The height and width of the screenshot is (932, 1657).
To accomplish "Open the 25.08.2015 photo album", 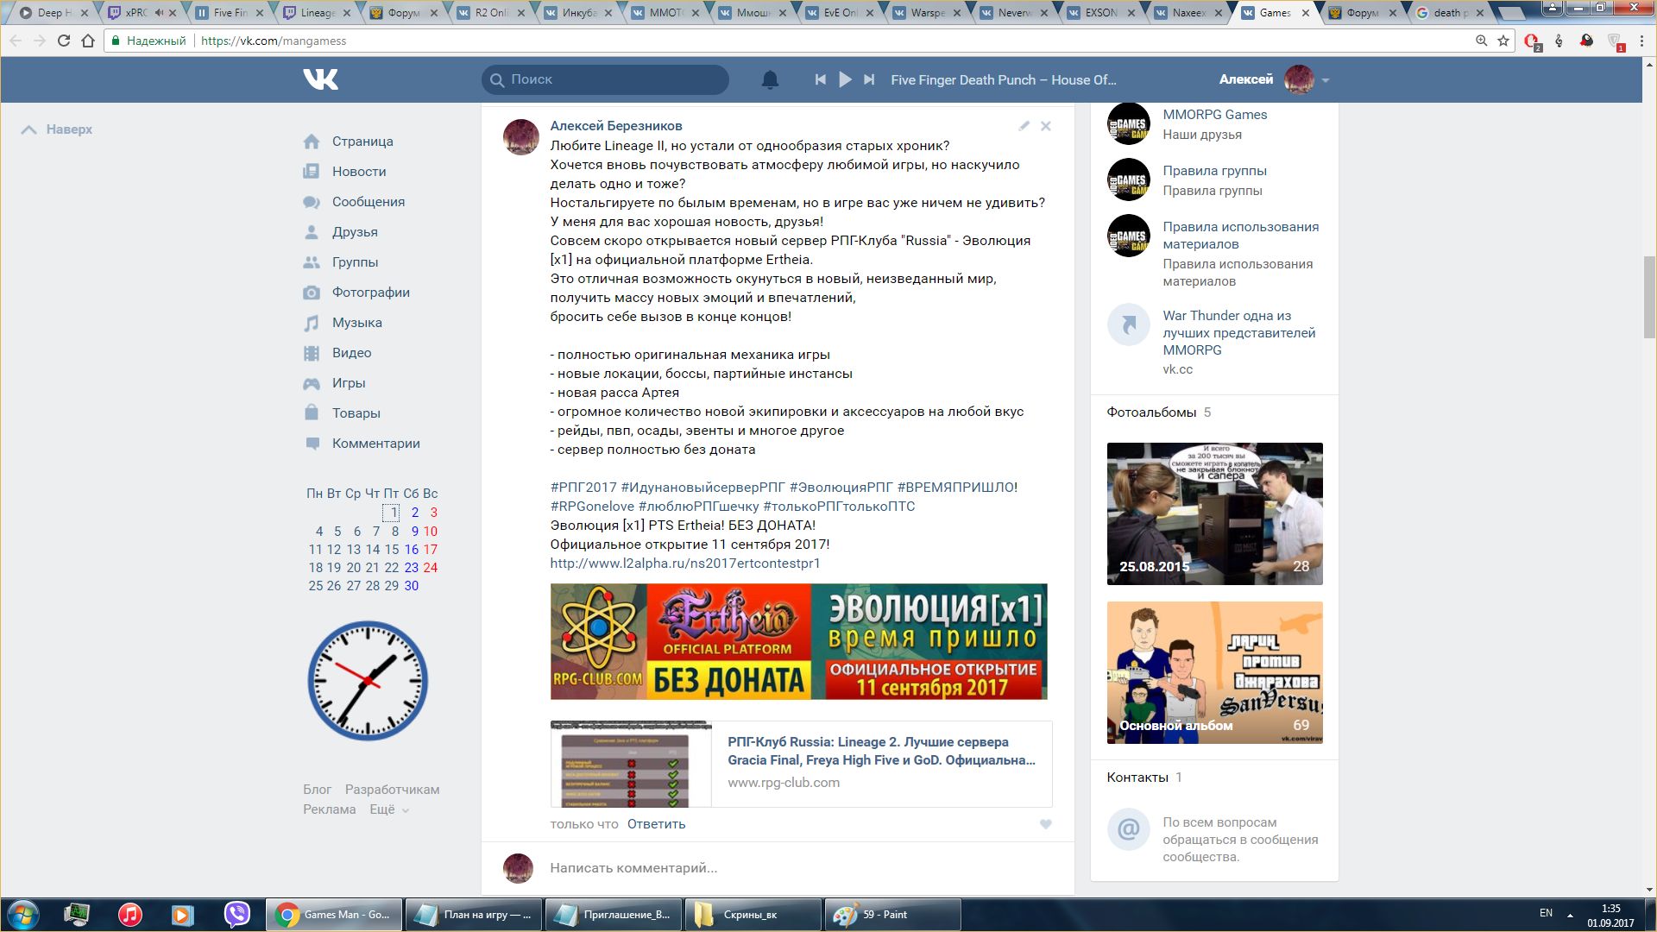I will (x=1214, y=513).
